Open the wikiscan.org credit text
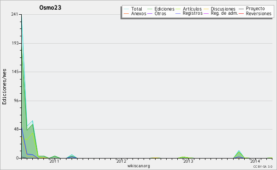 point(138,166)
